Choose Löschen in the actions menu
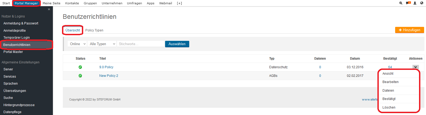 point(389,107)
